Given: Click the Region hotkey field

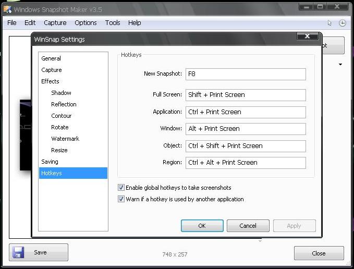Looking at the screenshot, I should click(x=246, y=163).
